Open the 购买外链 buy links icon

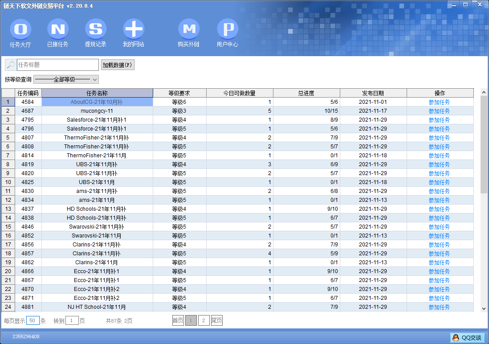tap(189, 33)
